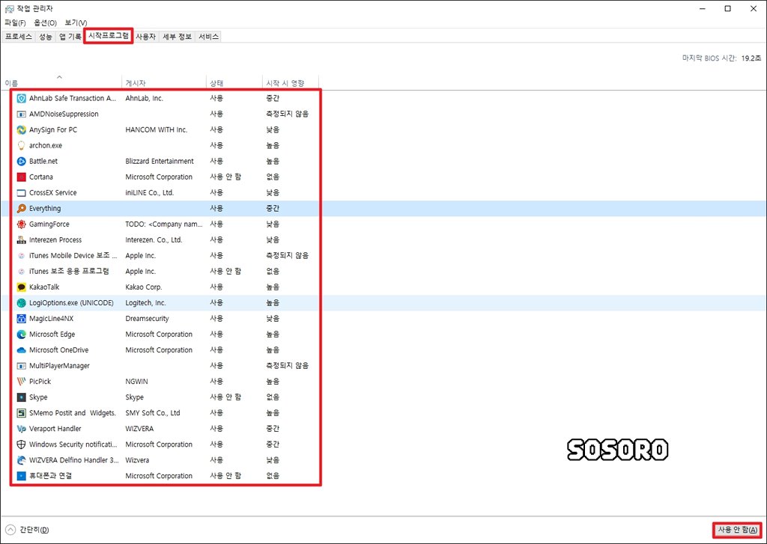Open the 파일(F) menu
This screenshot has height=544, width=767.
[x=15, y=23]
